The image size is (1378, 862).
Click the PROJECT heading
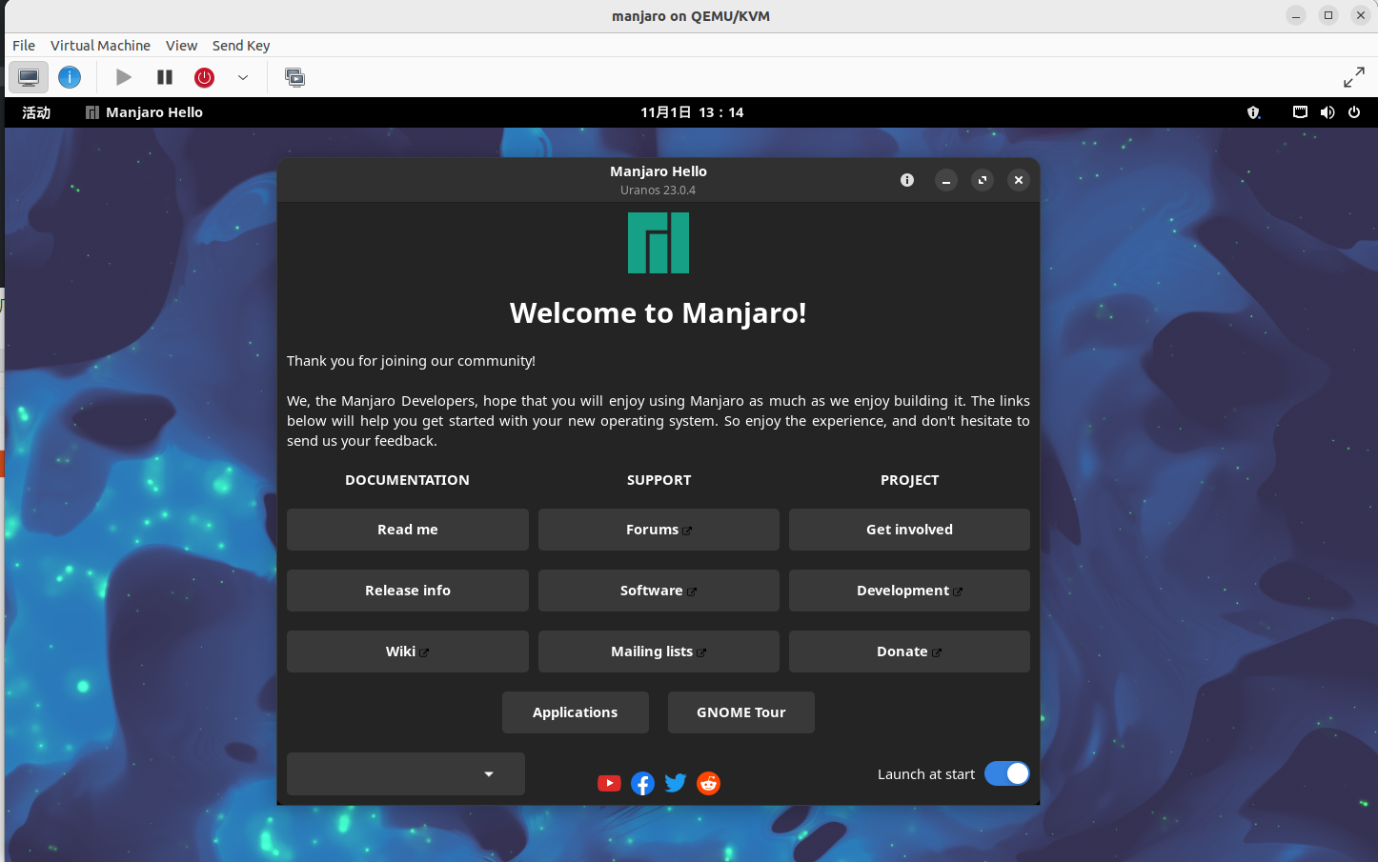coord(909,480)
